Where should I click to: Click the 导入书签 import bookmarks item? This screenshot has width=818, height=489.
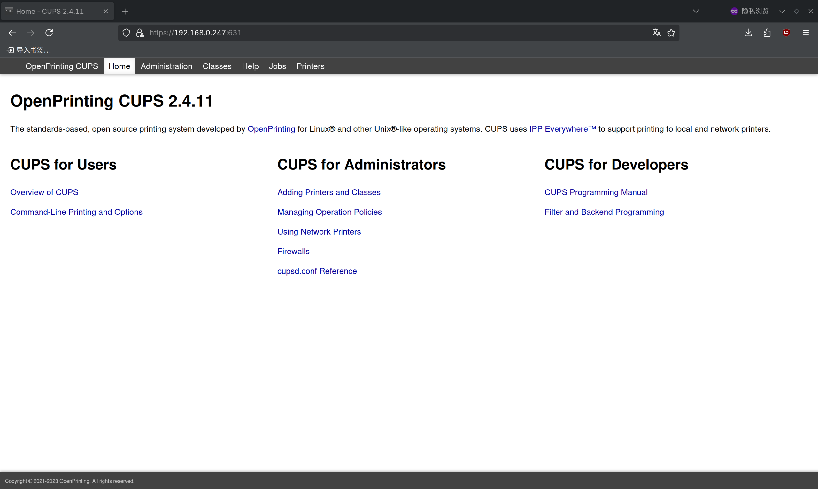29,50
